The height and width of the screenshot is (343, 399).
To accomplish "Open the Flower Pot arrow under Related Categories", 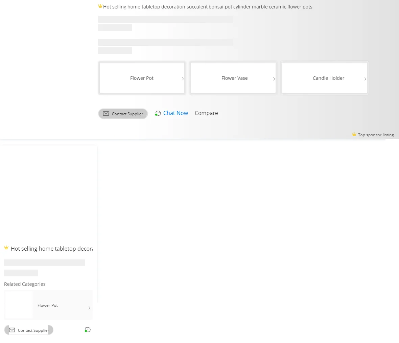I will 89,308.
